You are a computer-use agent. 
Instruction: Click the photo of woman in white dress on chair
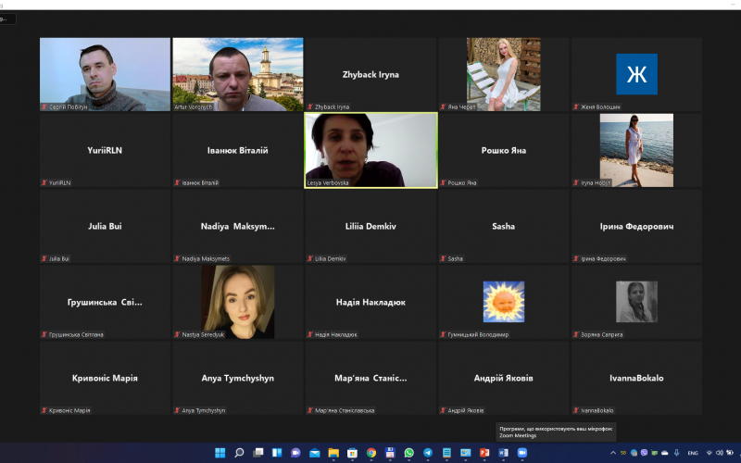click(x=504, y=74)
